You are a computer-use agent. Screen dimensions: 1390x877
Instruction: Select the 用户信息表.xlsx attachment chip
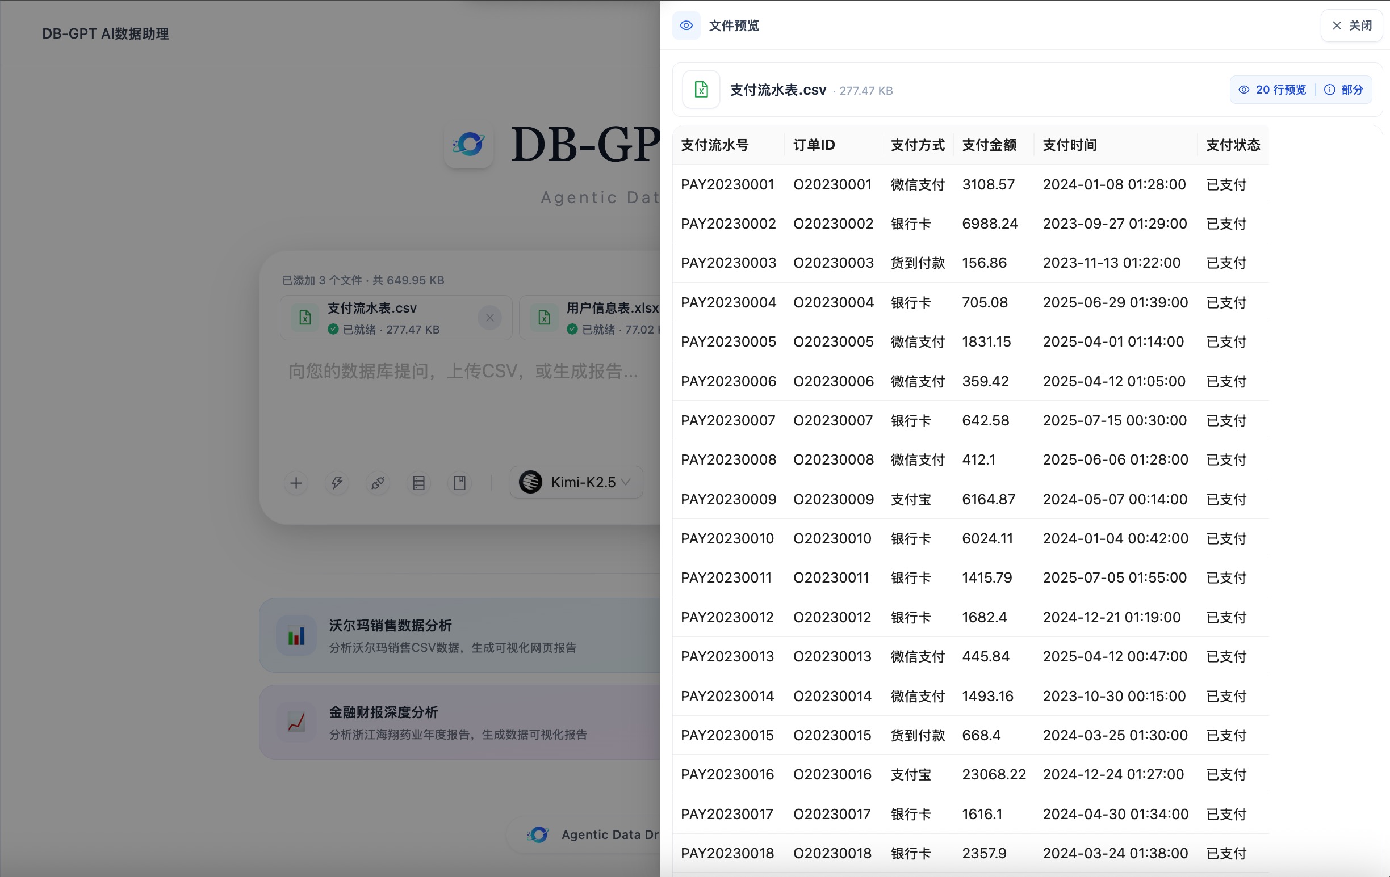[x=590, y=318]
